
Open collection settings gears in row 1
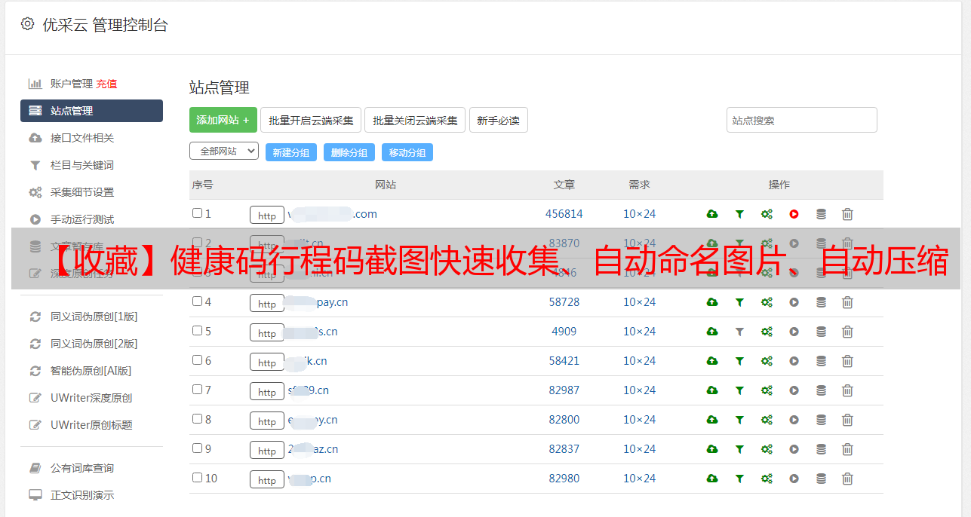(x=767, y=214)
